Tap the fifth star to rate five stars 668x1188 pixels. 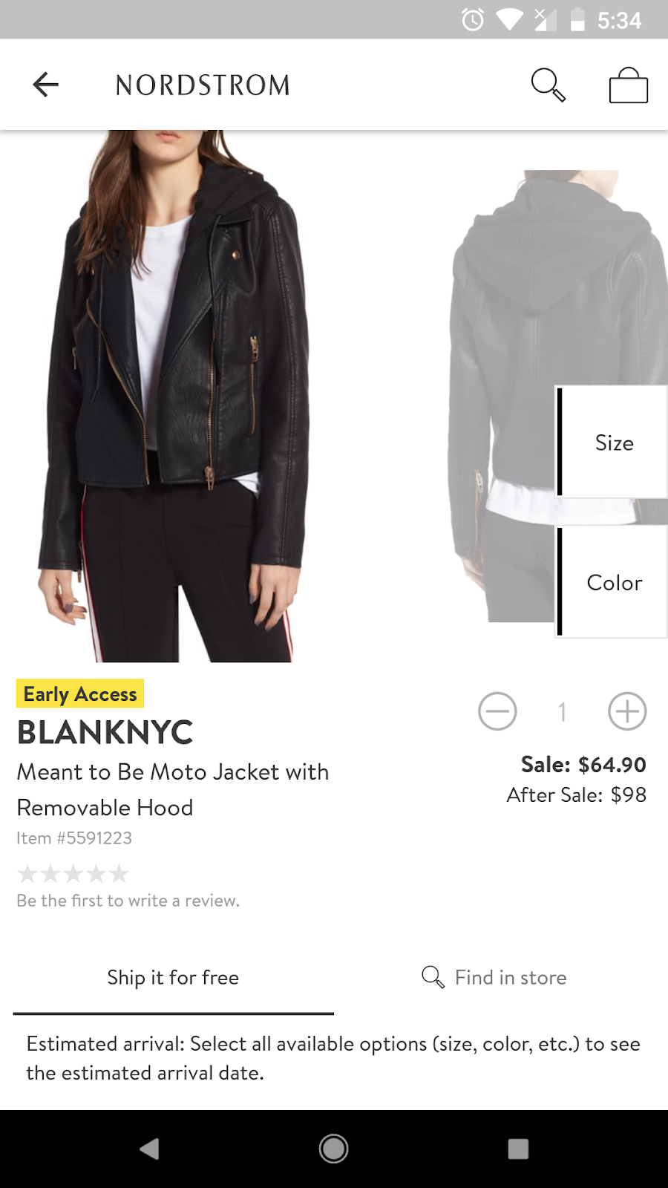tap(118, 874)
